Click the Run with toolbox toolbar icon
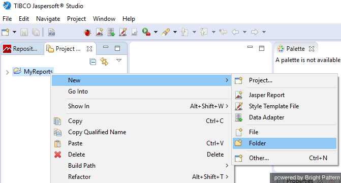341x183 pixels. pos(146,32)
